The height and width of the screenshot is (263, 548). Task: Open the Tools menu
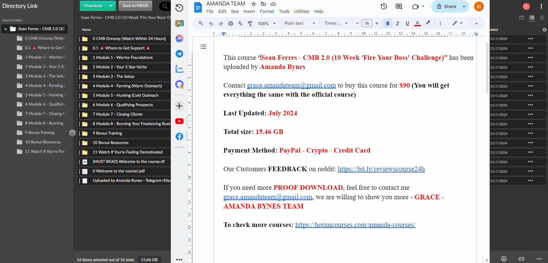284,11
